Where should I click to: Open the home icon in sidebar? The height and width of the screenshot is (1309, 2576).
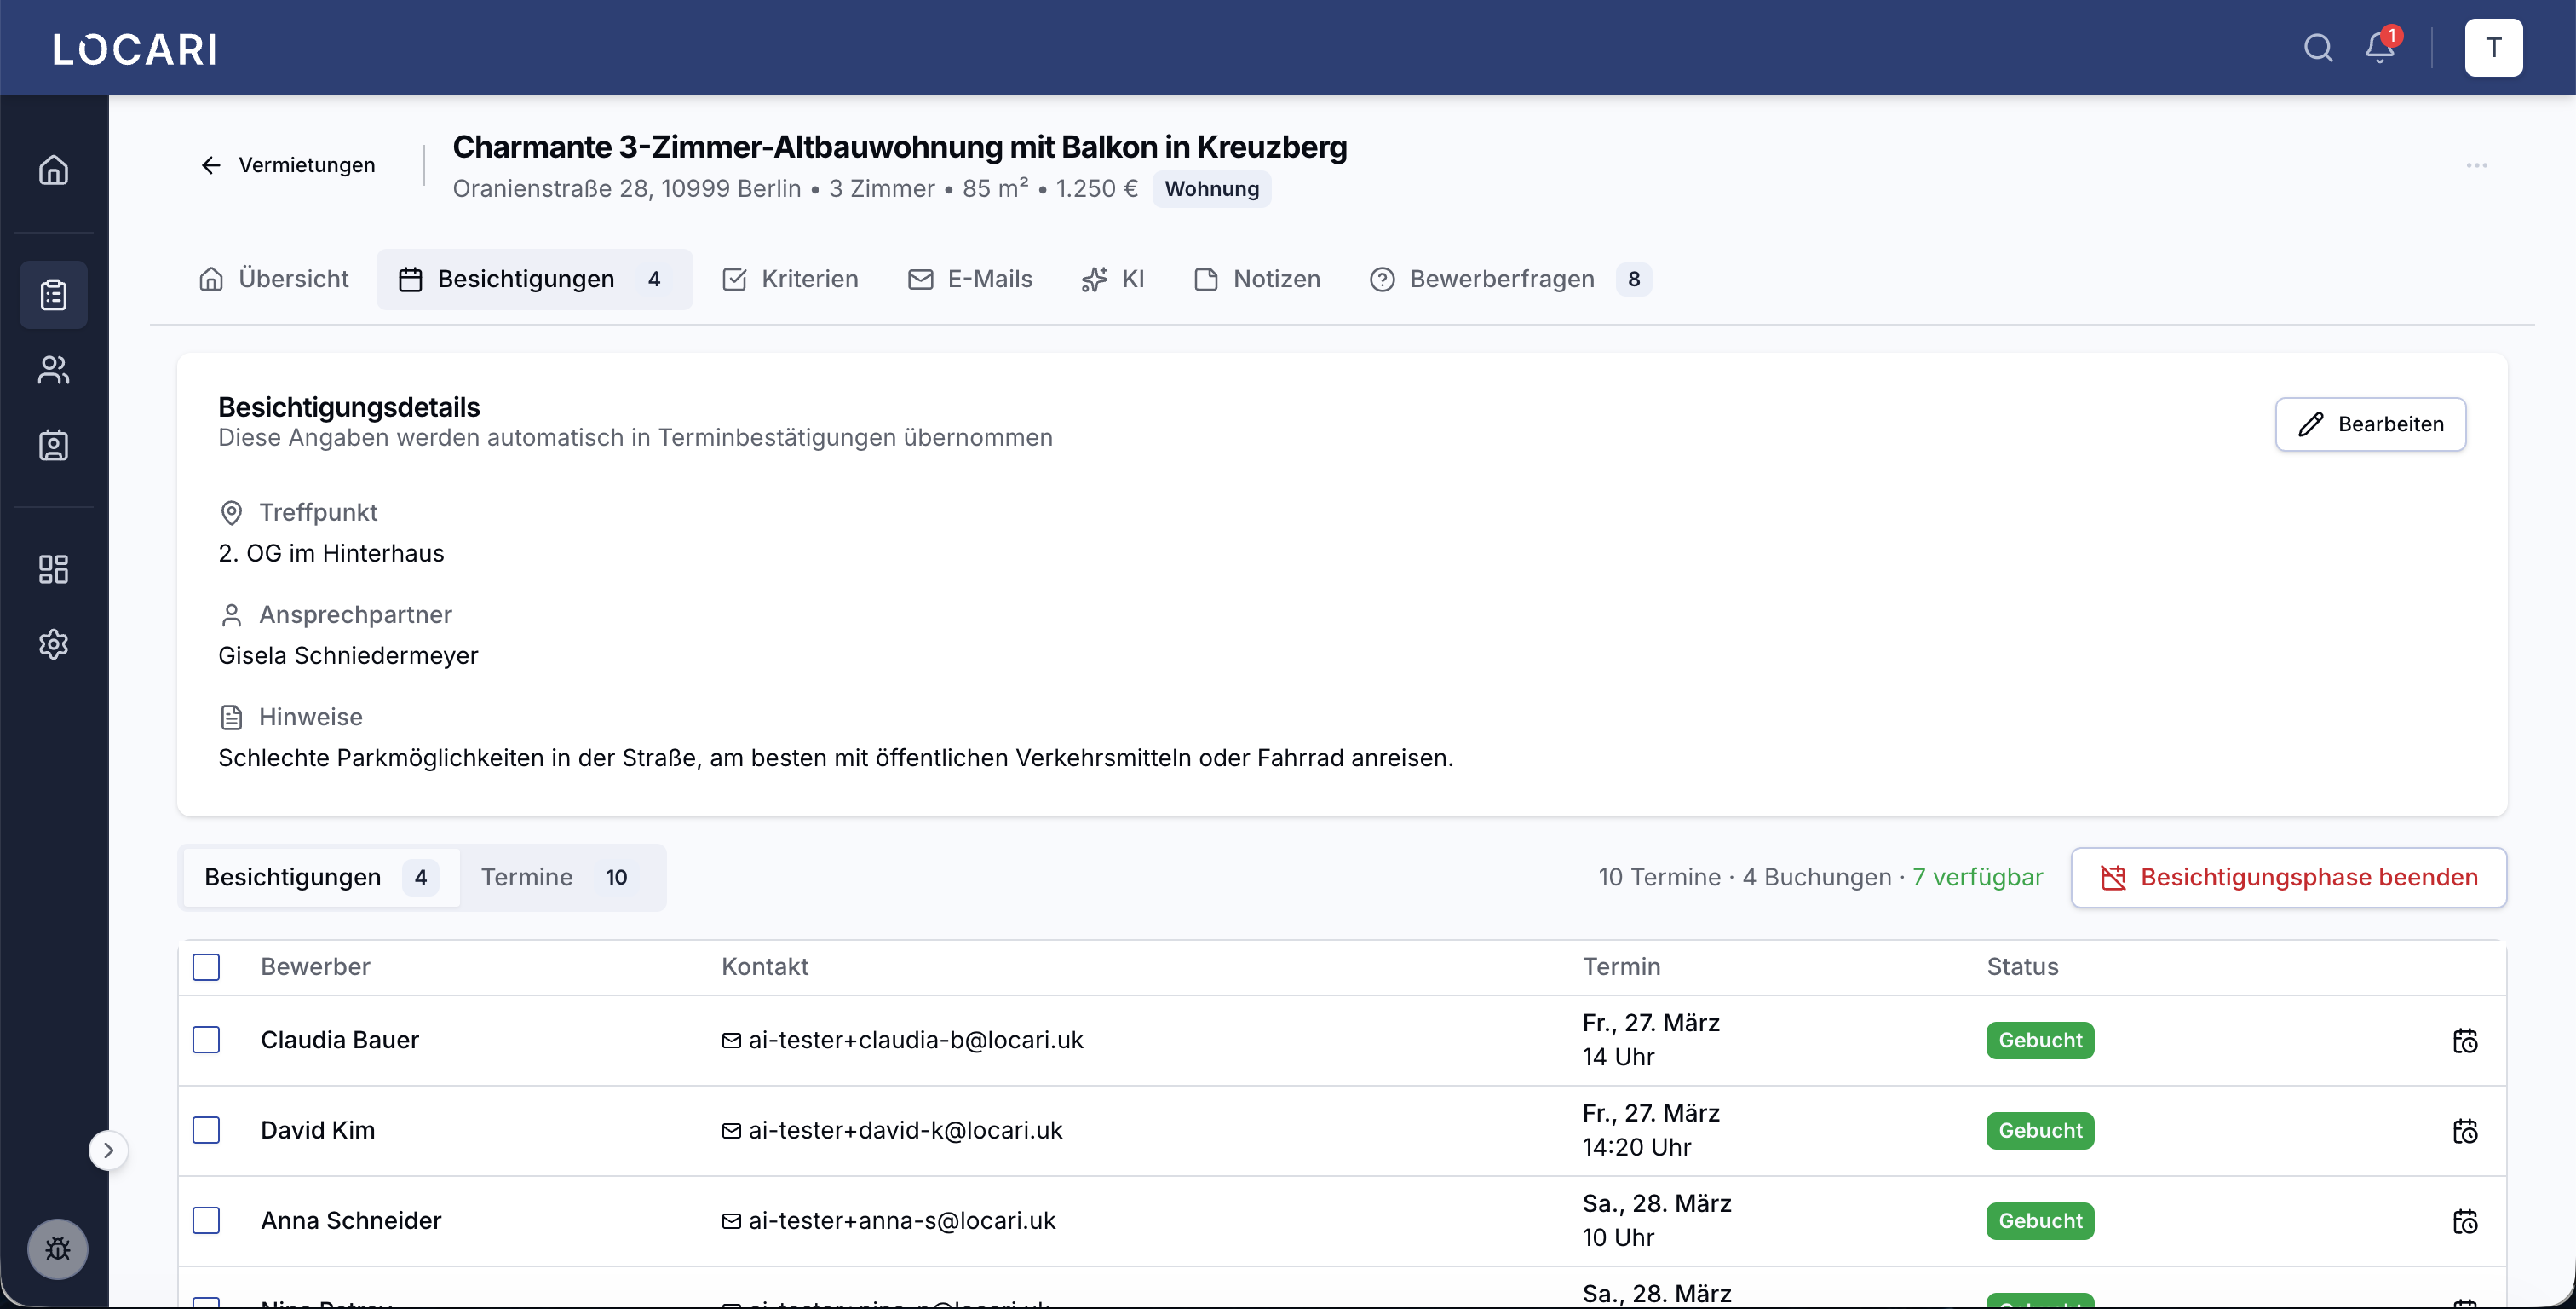tap(54, 170)
